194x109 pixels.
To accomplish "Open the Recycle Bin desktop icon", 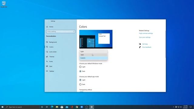I will click(x=4, y=4).
